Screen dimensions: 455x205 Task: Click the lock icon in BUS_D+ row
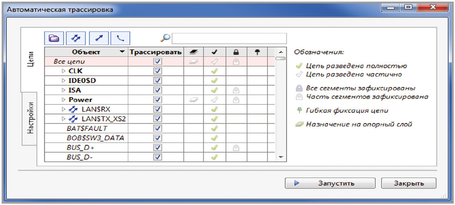point(236,148)
